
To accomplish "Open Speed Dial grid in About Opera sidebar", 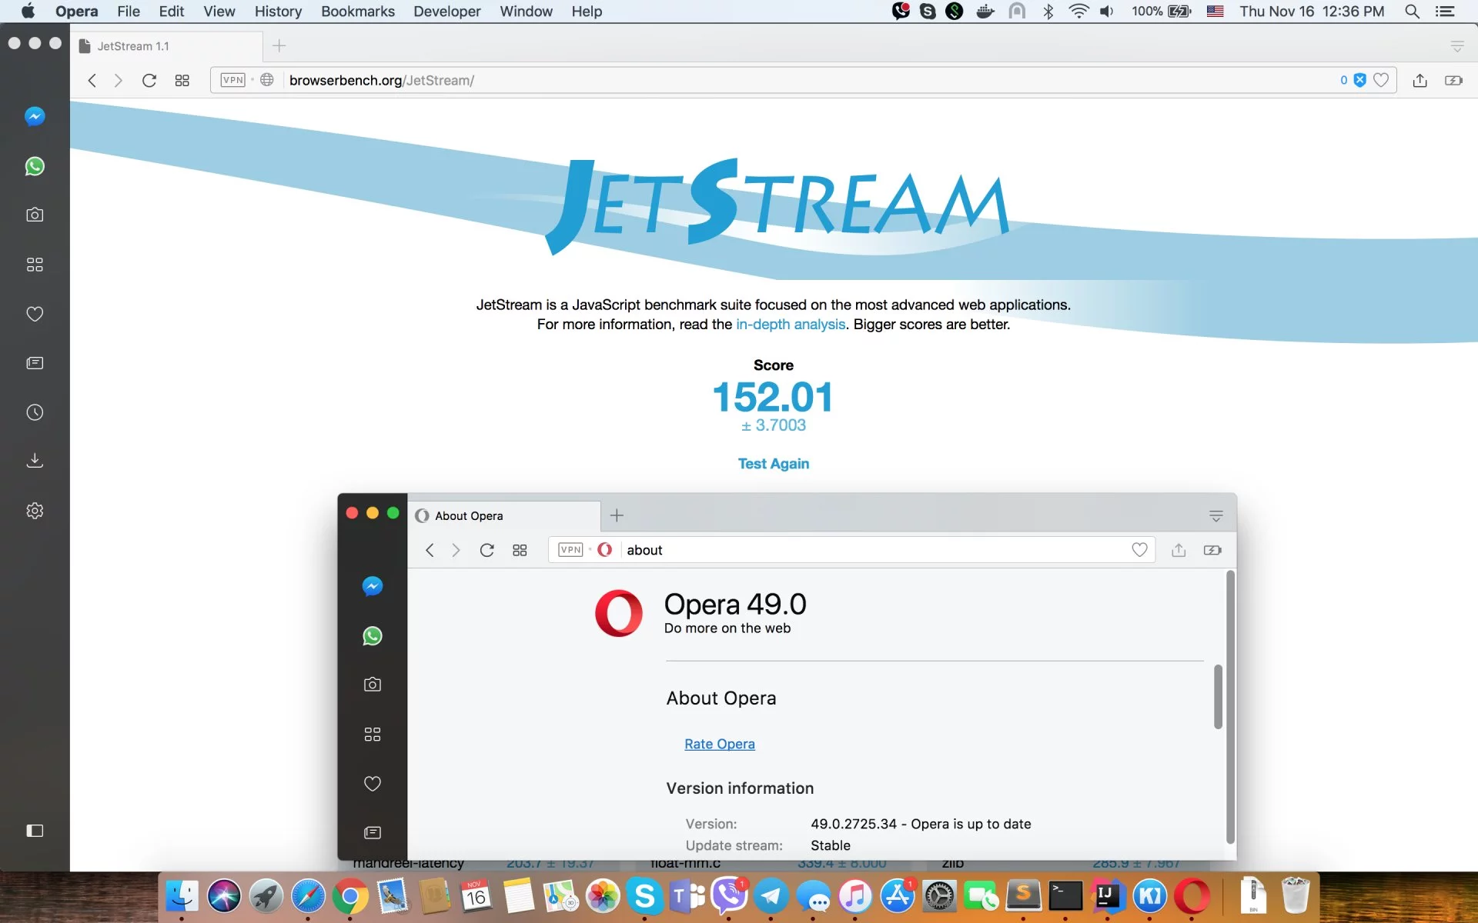I will click(x=373, y=735).
